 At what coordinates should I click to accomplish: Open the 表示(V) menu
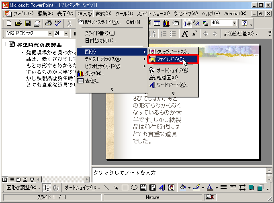click(65, 14)
